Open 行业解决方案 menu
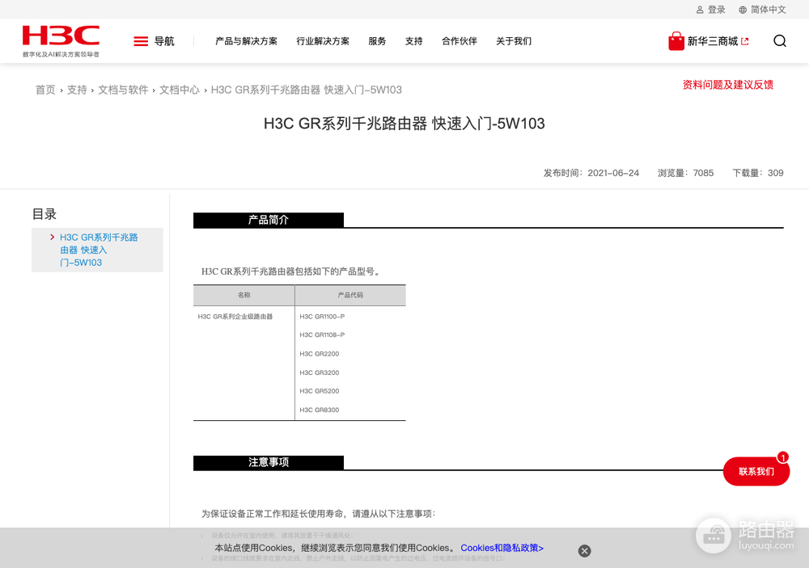 (323, 41)
